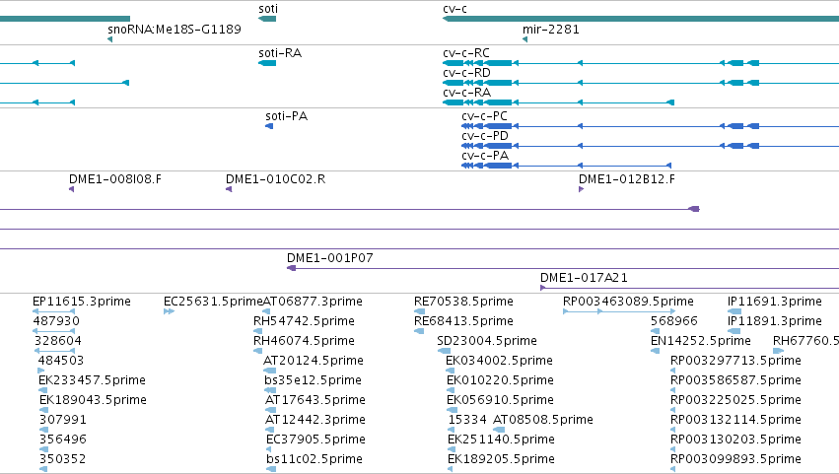Open the RP003099893.5prime EST label
The height and width of the screenshot is (474, 839).
tap(735, 459)
